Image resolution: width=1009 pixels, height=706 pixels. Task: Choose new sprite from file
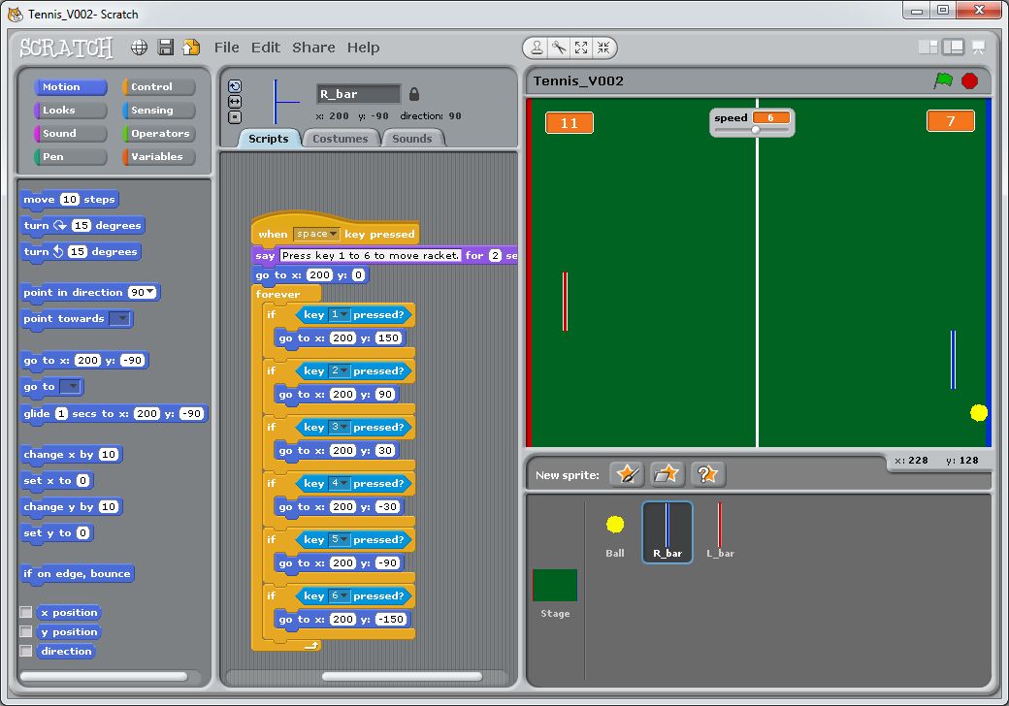(x=667, y=474)
